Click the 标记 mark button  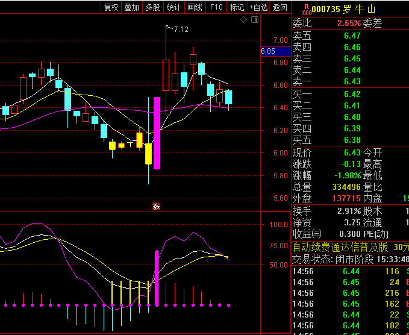coord(237,7)
